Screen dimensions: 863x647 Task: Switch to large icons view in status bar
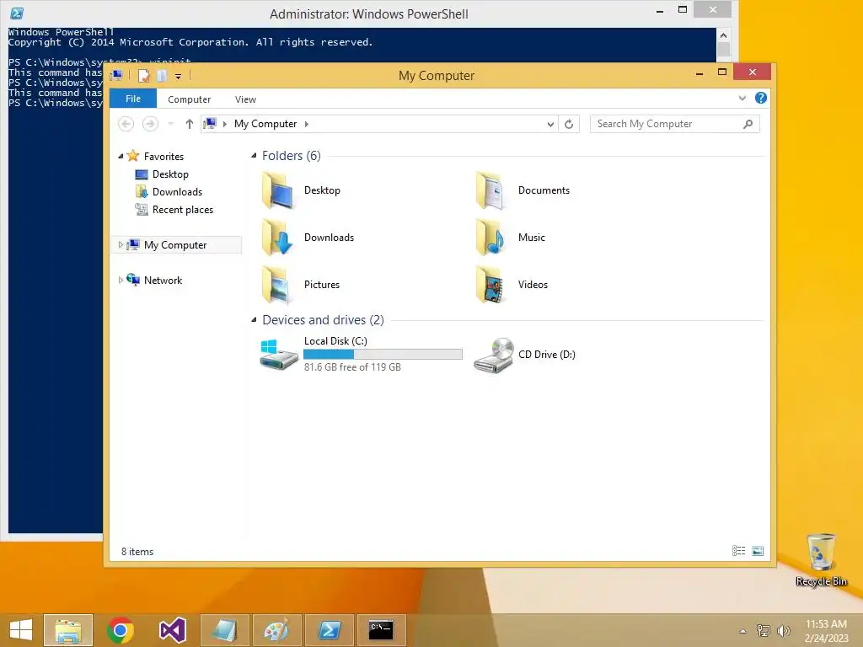click(x=758, y=551)
